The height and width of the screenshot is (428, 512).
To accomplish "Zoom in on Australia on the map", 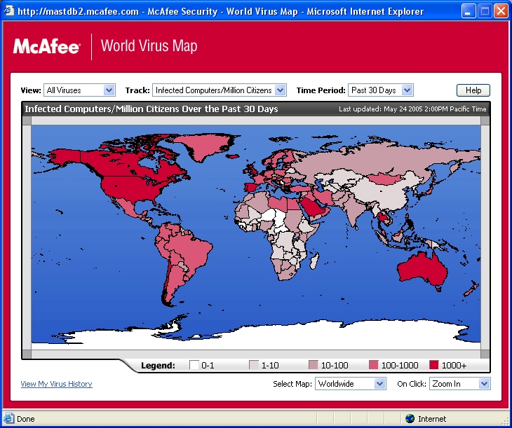I will coord(422,269).
